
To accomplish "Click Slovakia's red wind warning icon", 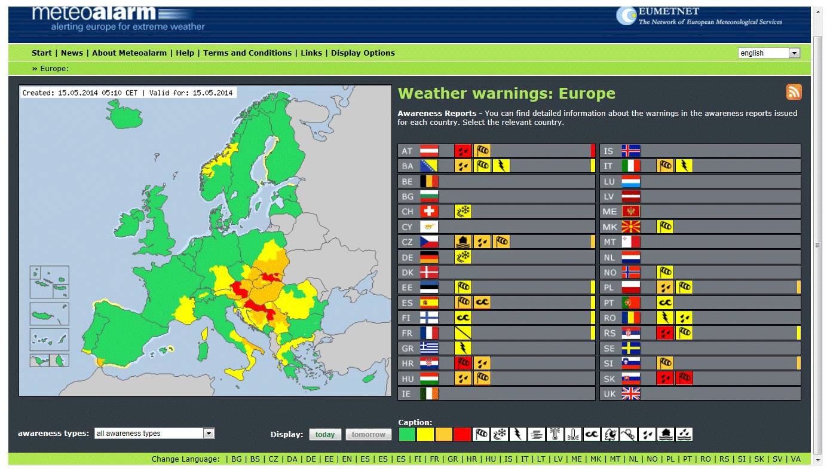I will (x=684, y=378).
